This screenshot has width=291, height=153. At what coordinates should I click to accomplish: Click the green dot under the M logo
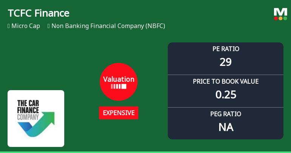point(285,18)
